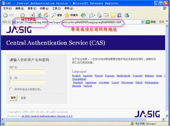Image resolution: width=170 pixels, height=126 pixels.
Task: Click the Windows flag logo
Action: click(x=165, y=8)
